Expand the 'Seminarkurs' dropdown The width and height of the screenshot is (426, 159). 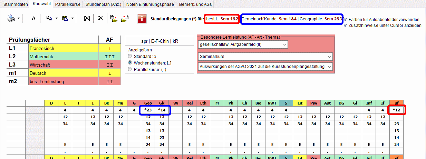[329, 56]
